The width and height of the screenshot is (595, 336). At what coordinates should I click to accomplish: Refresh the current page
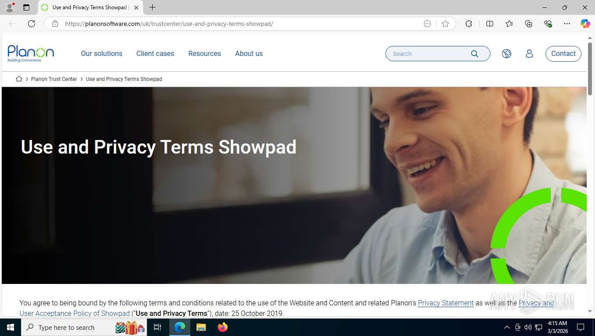[x=31, y=24]
